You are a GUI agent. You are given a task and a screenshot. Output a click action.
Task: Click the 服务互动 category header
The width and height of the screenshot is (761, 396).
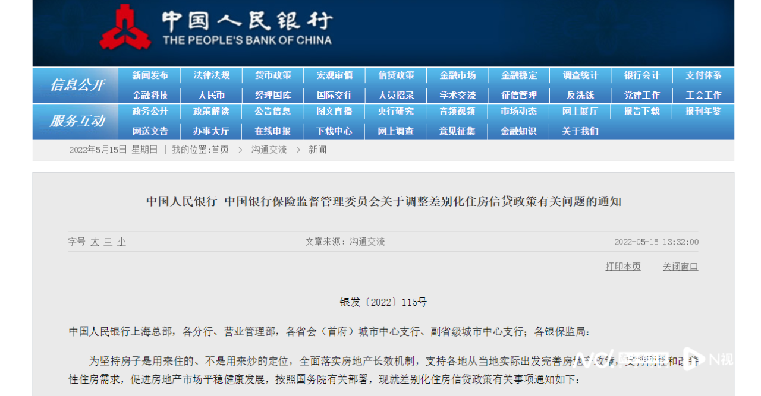click(77, 121)
